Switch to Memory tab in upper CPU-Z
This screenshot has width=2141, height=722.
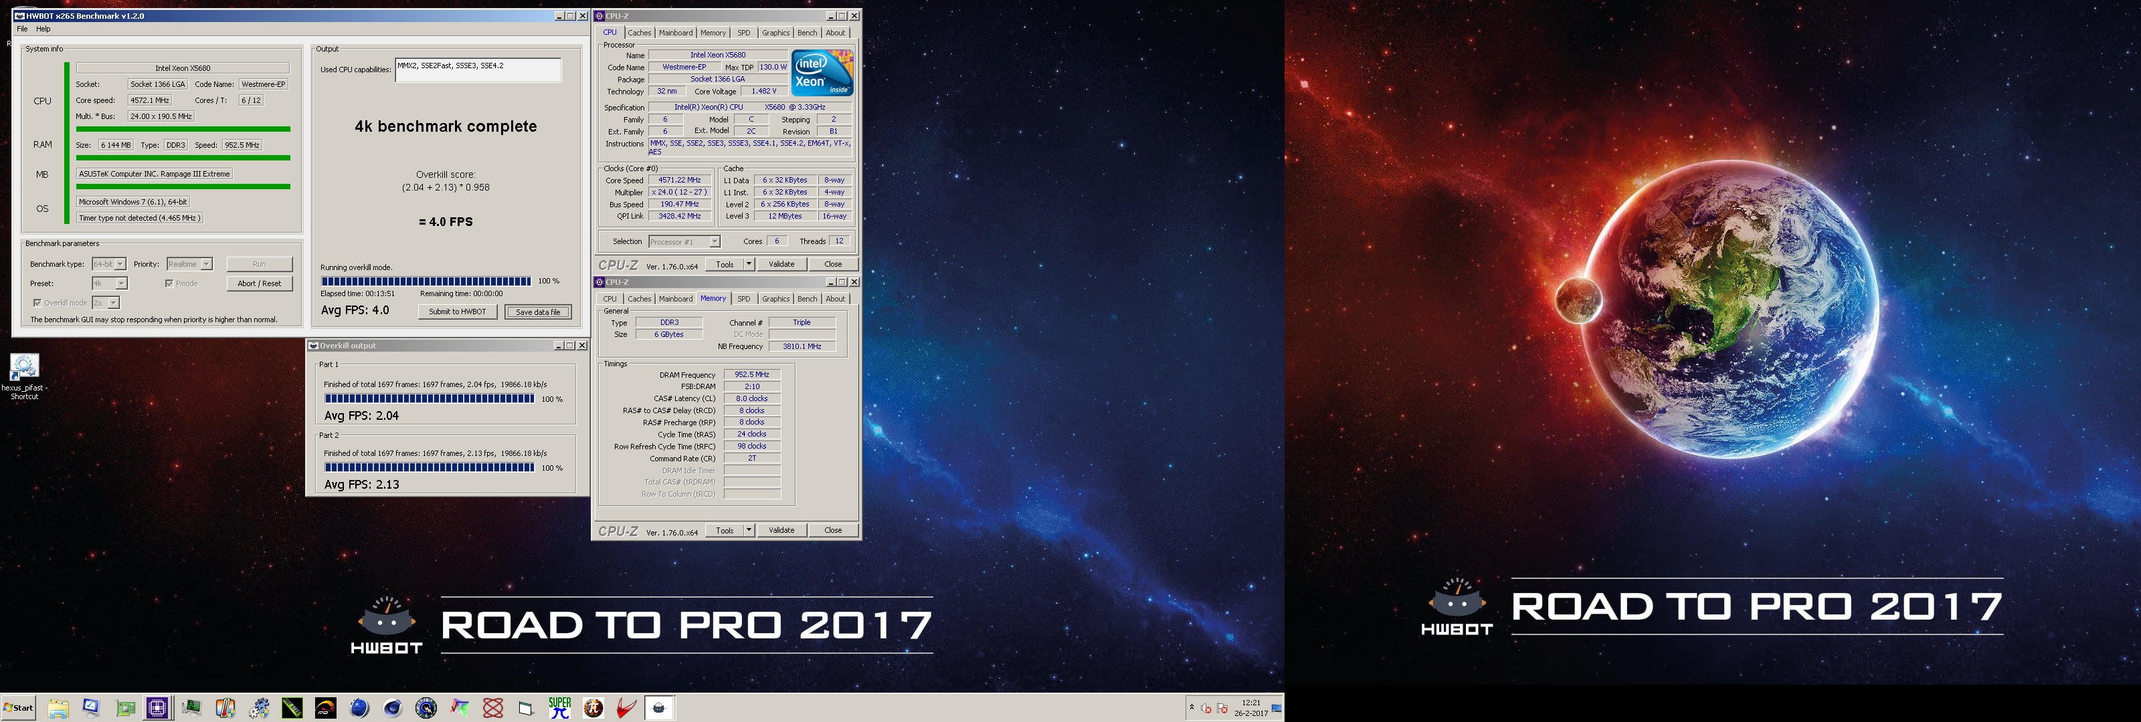coord(713,32)
